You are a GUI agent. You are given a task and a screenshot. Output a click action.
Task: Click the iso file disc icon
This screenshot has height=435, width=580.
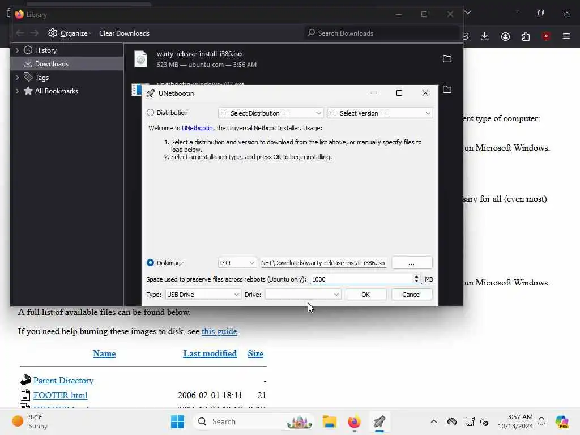point(140,59)
